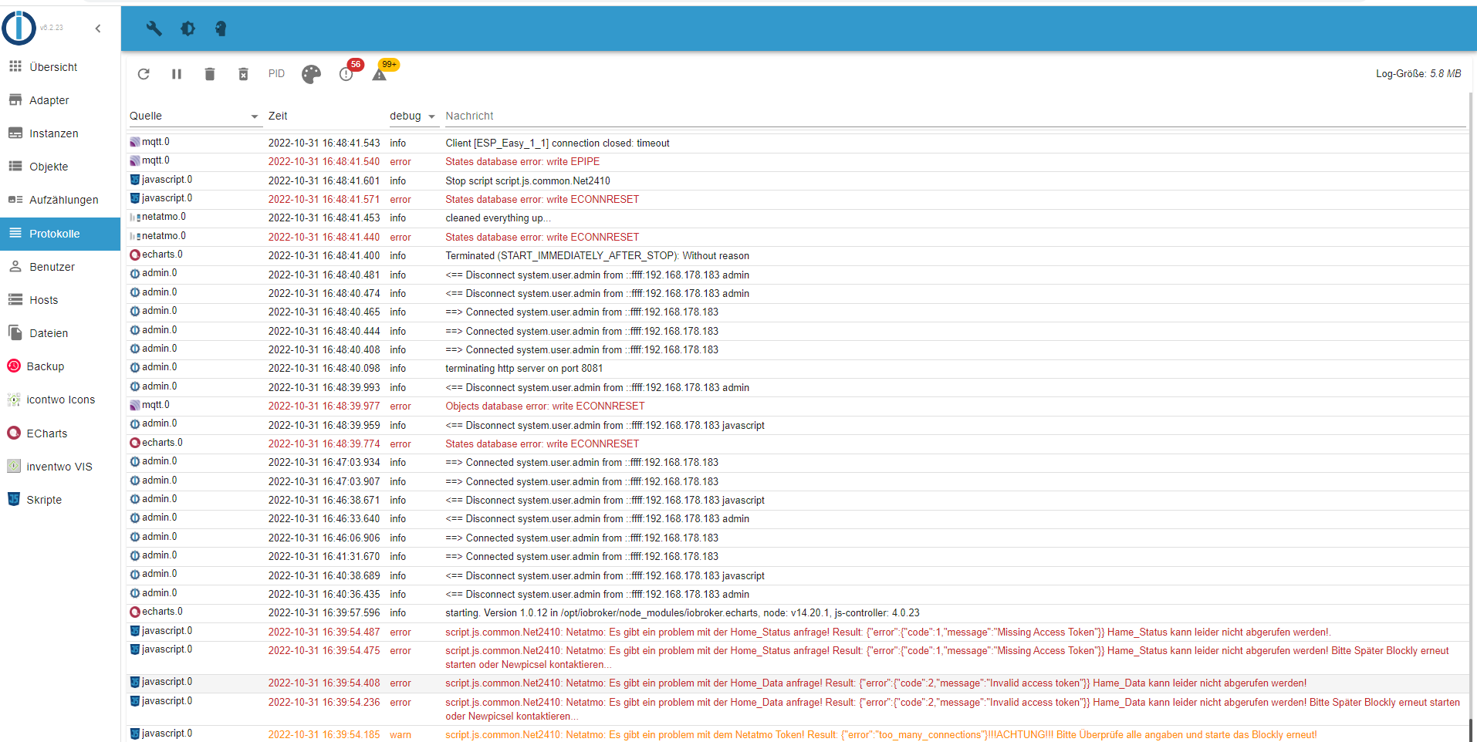Viewport: 1477px width, 742px height.
Task: Click the Aufzählungen icon
Action: coord(15,199)
